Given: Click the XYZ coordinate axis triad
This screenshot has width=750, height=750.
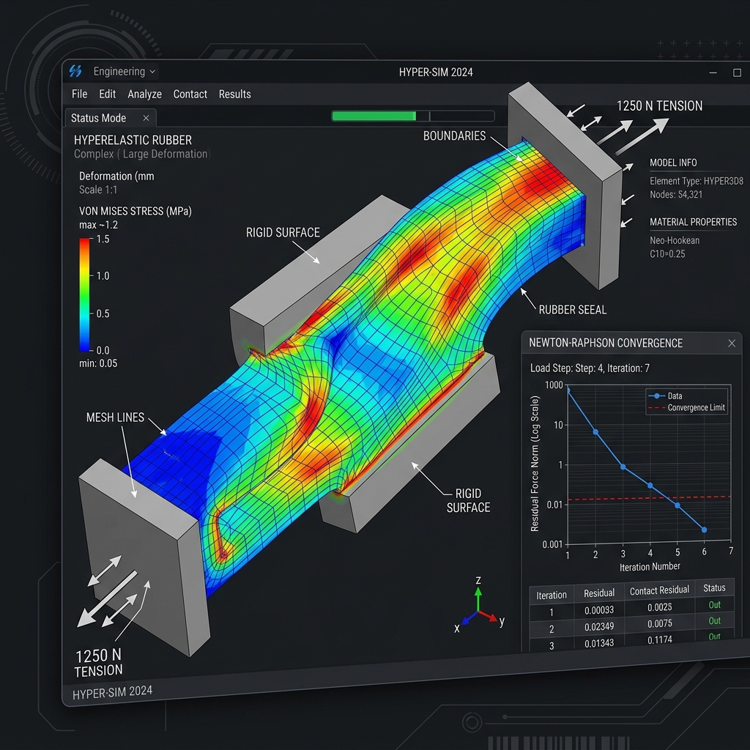Looking at the screenshot, I should click(479, 606).
